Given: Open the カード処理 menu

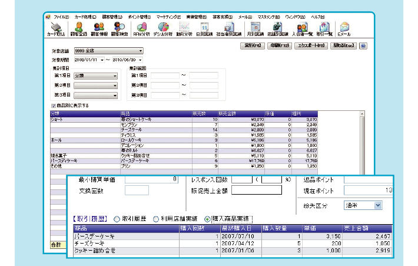Looking at the screenshot, I should point(85,17).
